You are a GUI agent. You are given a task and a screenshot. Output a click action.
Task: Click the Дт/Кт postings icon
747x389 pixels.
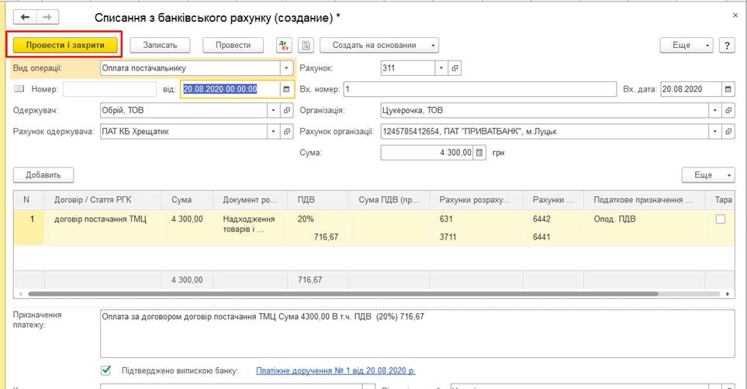point(282,45)
